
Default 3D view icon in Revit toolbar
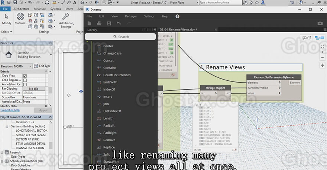coord(82,3)
